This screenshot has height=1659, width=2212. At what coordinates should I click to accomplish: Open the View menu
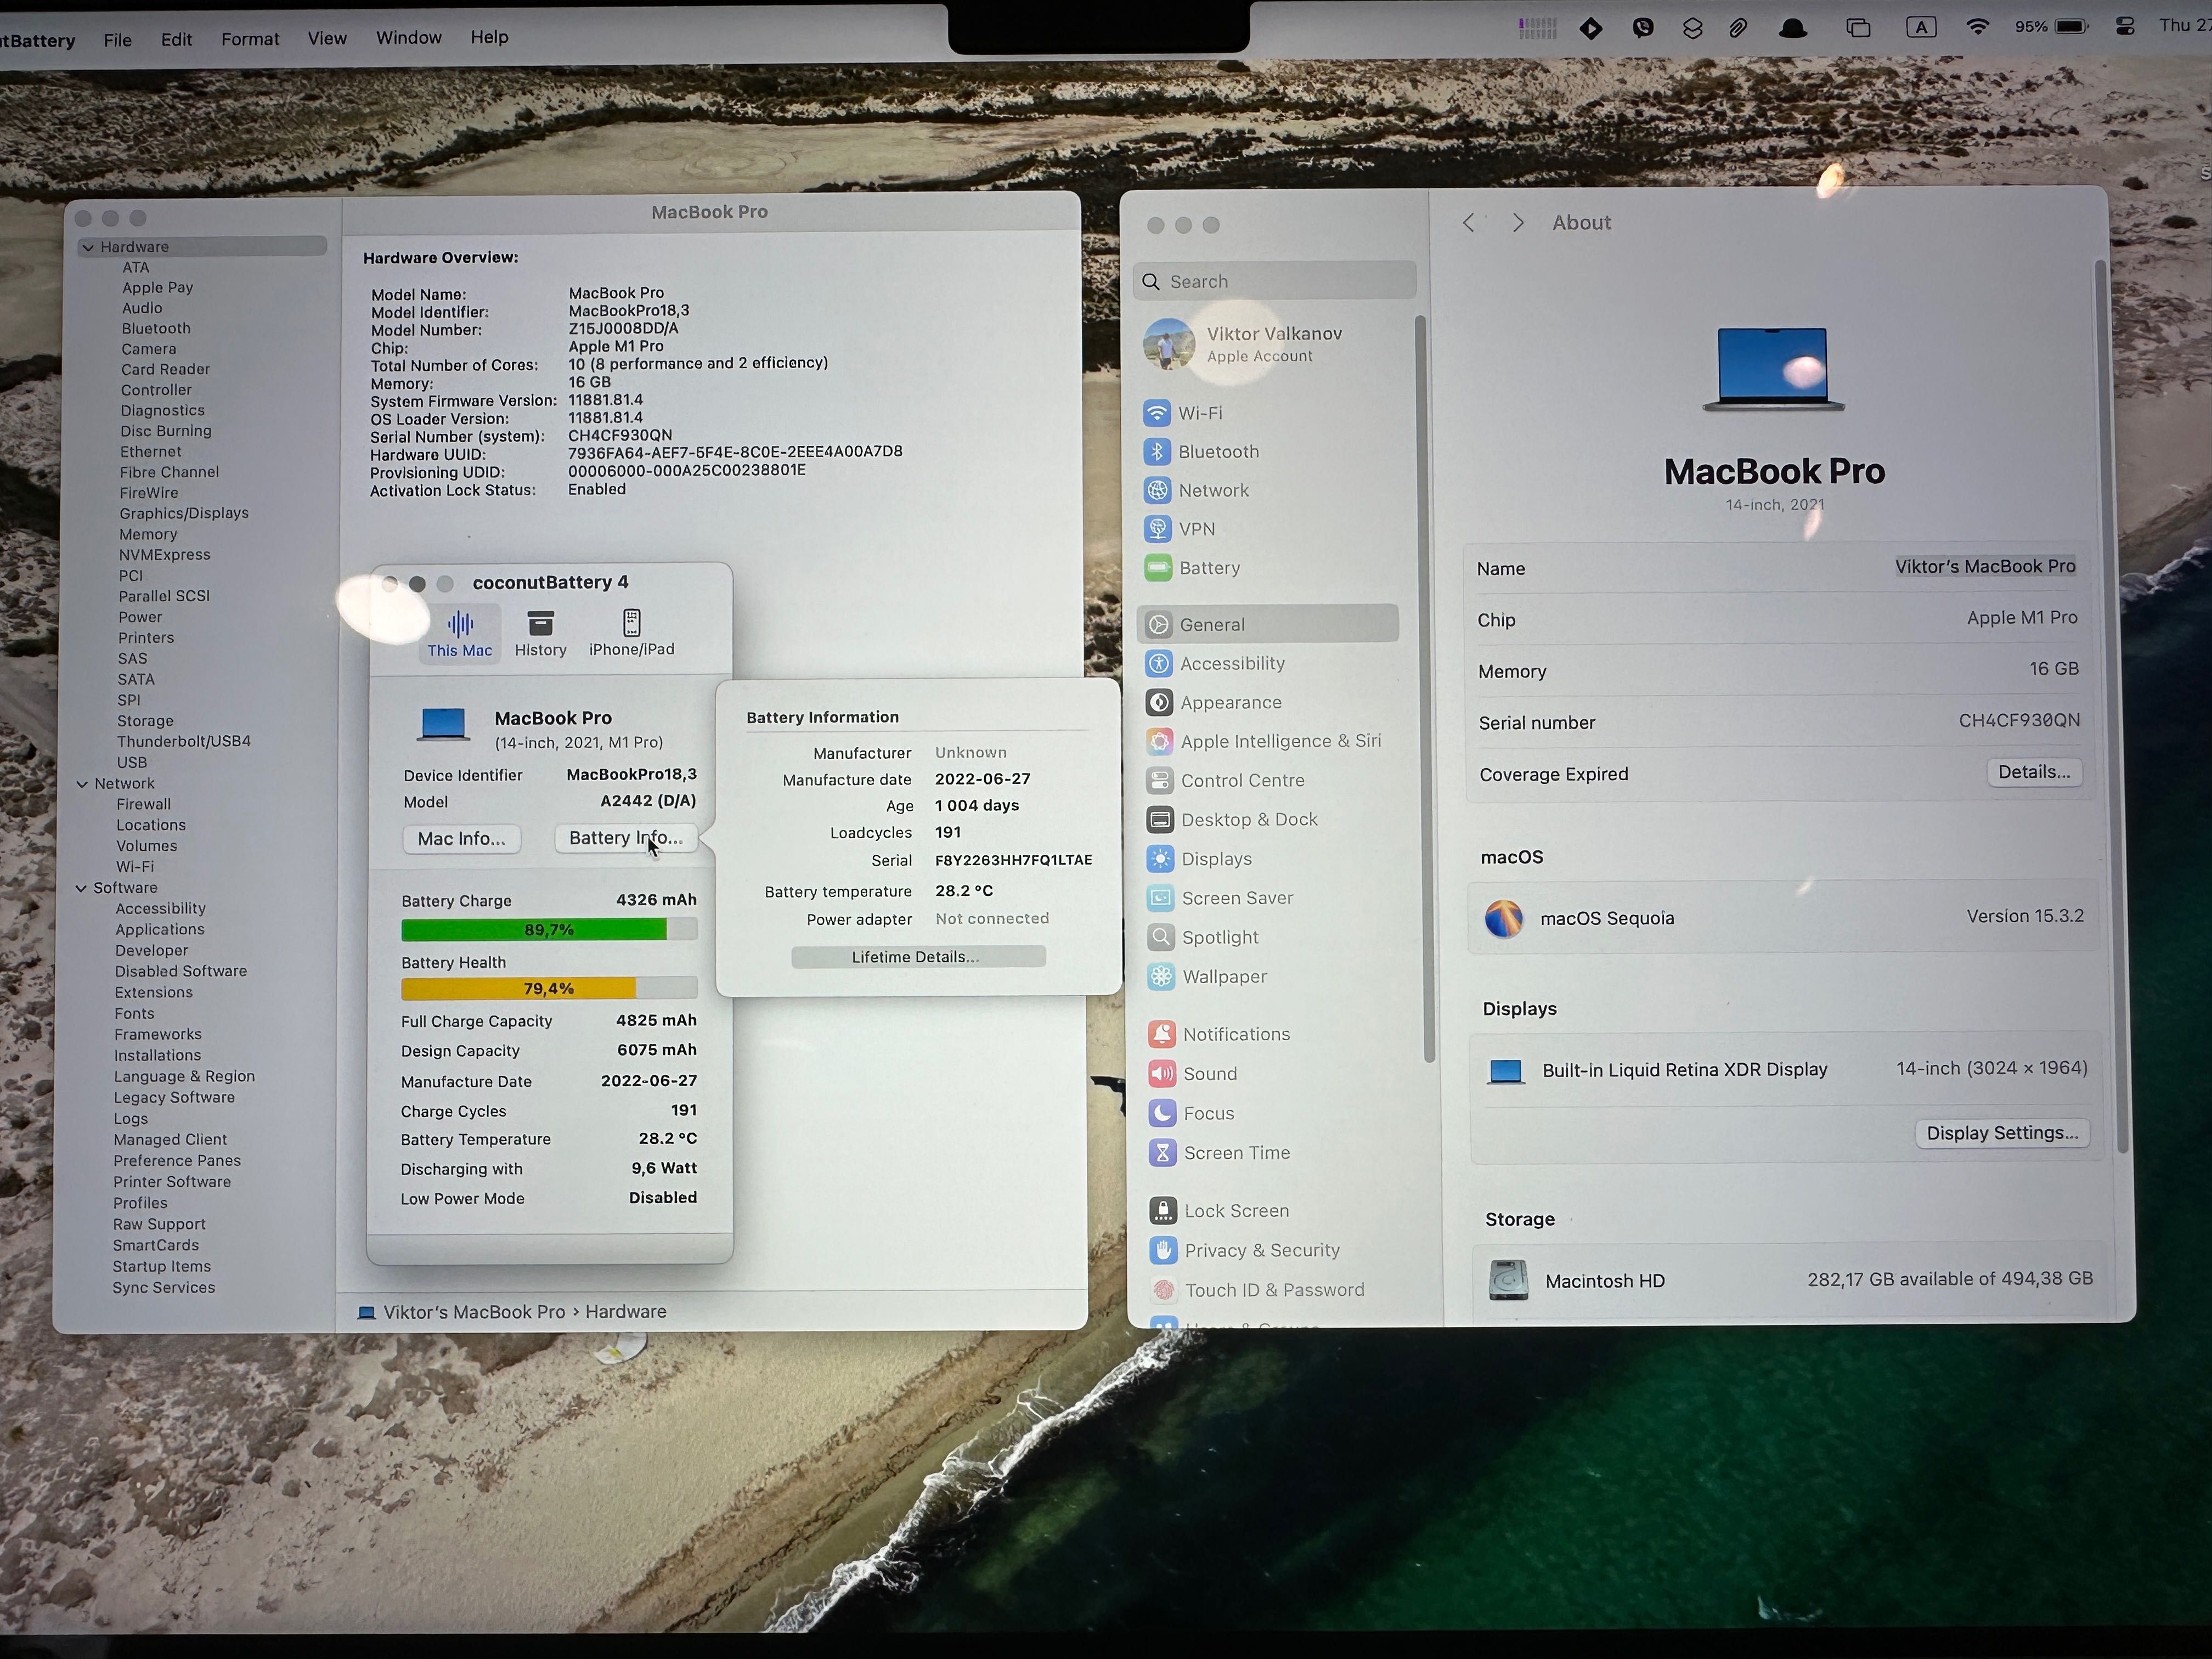[x=327, y=38]
